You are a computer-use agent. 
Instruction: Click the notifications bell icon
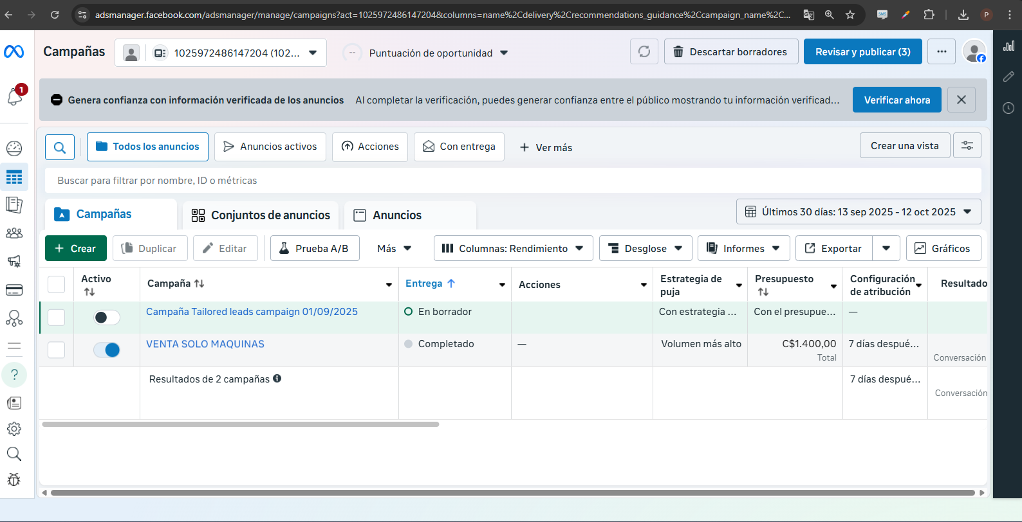[x=14, y=96]
